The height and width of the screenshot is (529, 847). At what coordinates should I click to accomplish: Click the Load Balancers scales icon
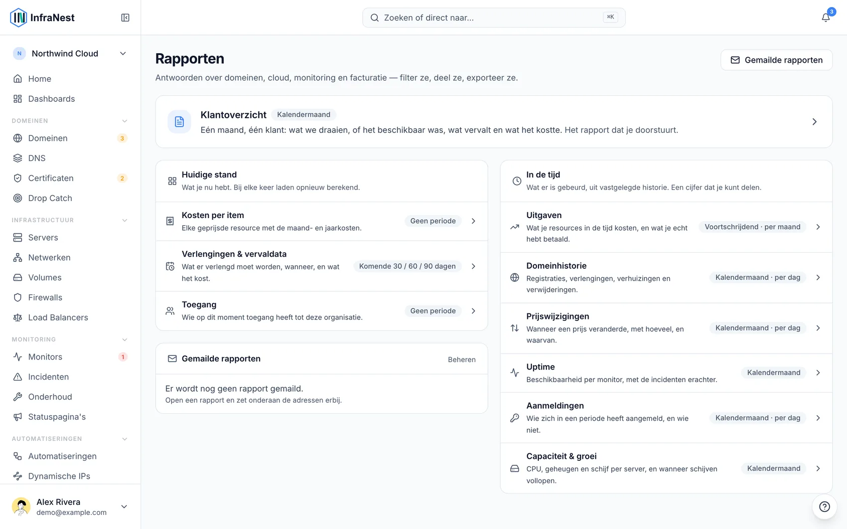pyautogui.click(x=18, y=317)
